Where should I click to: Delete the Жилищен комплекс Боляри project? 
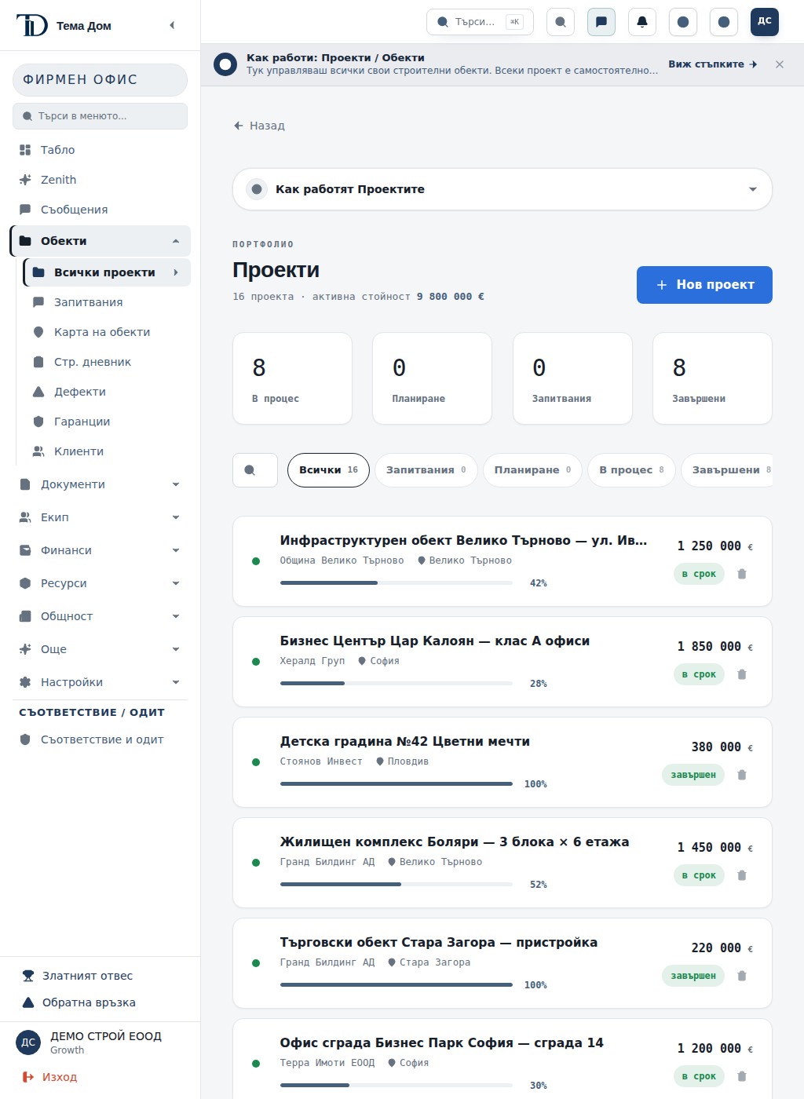742,875
